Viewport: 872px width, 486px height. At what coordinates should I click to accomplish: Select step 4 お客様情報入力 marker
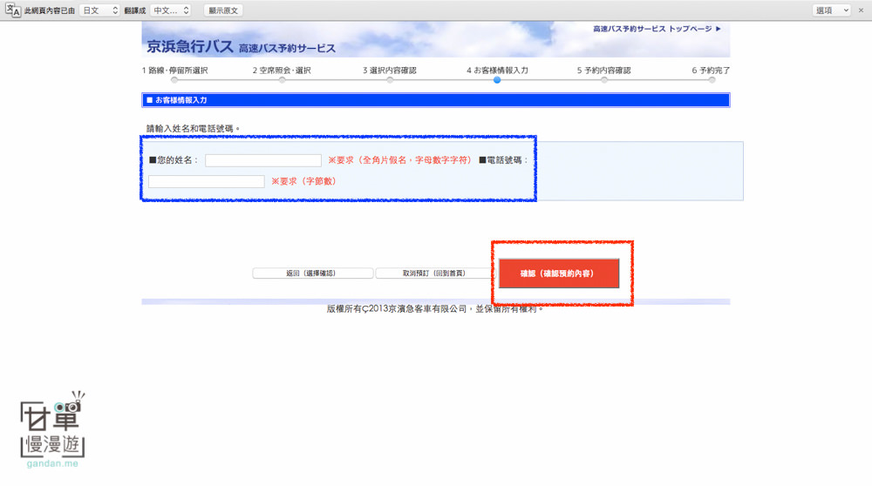click(x=497, y=80)
